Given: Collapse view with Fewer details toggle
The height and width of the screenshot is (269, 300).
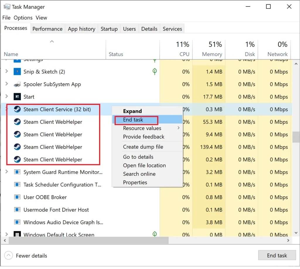Looking at the screenshot, I should point(9,256).
